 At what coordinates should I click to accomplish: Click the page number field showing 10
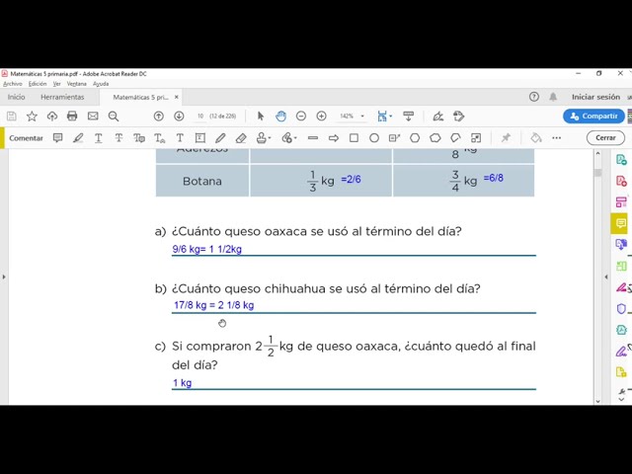pos(200,117)
